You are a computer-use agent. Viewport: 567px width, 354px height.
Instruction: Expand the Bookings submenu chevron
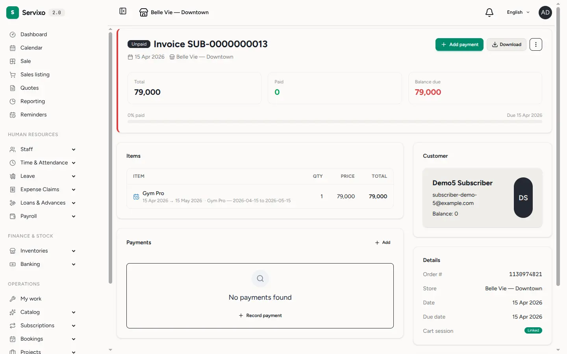pyautogui.click(x=74, y=339)
